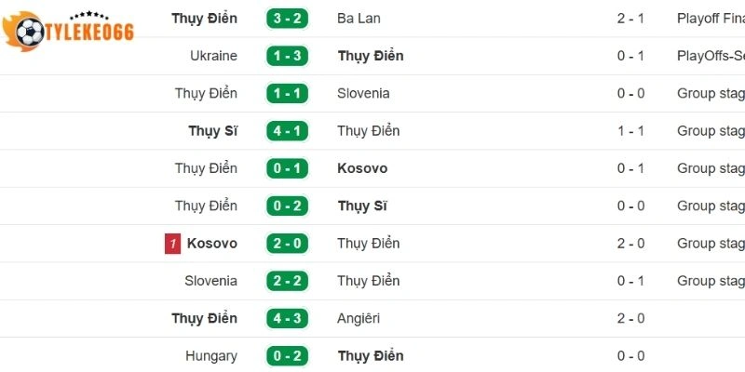
Task: Click the Playoff Final stage label
Action: click(x=710, y=19)
